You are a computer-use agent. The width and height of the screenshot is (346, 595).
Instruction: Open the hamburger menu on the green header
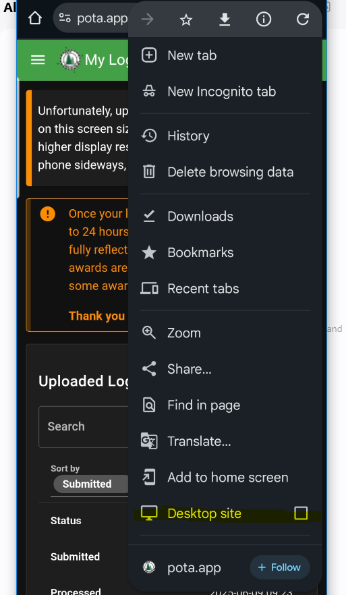[38, 59]
